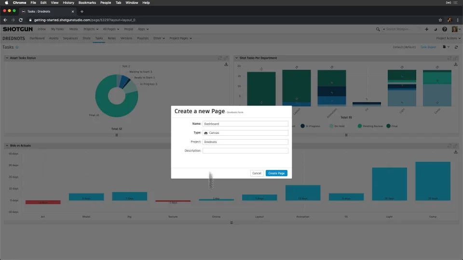Open the Type selector showing Canvas
Screen dimensions: 463x260
pyautogui.click(x=245, y=133)
